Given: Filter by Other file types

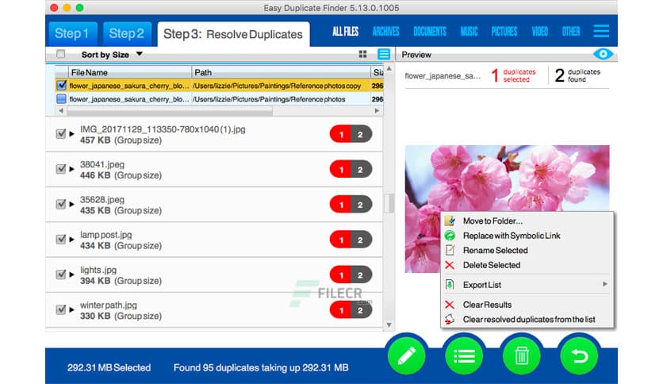Looking at the screenshot, I should click(571, 31).
